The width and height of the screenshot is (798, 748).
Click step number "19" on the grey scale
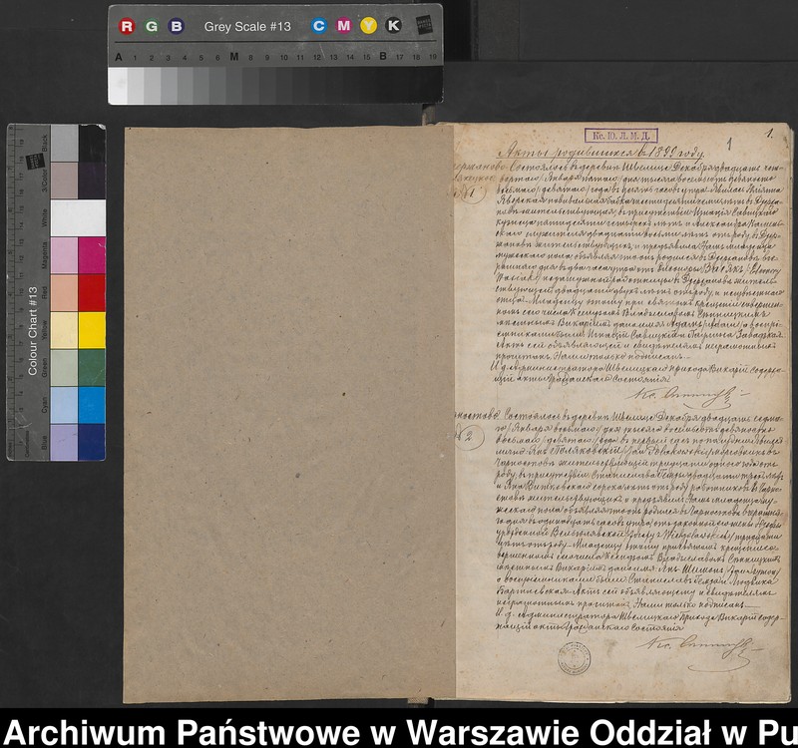(x=433, y=57)
